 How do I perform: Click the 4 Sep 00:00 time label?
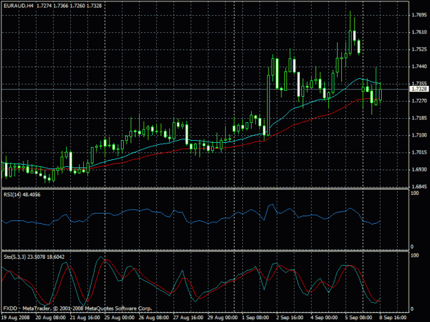pos(324,318)
